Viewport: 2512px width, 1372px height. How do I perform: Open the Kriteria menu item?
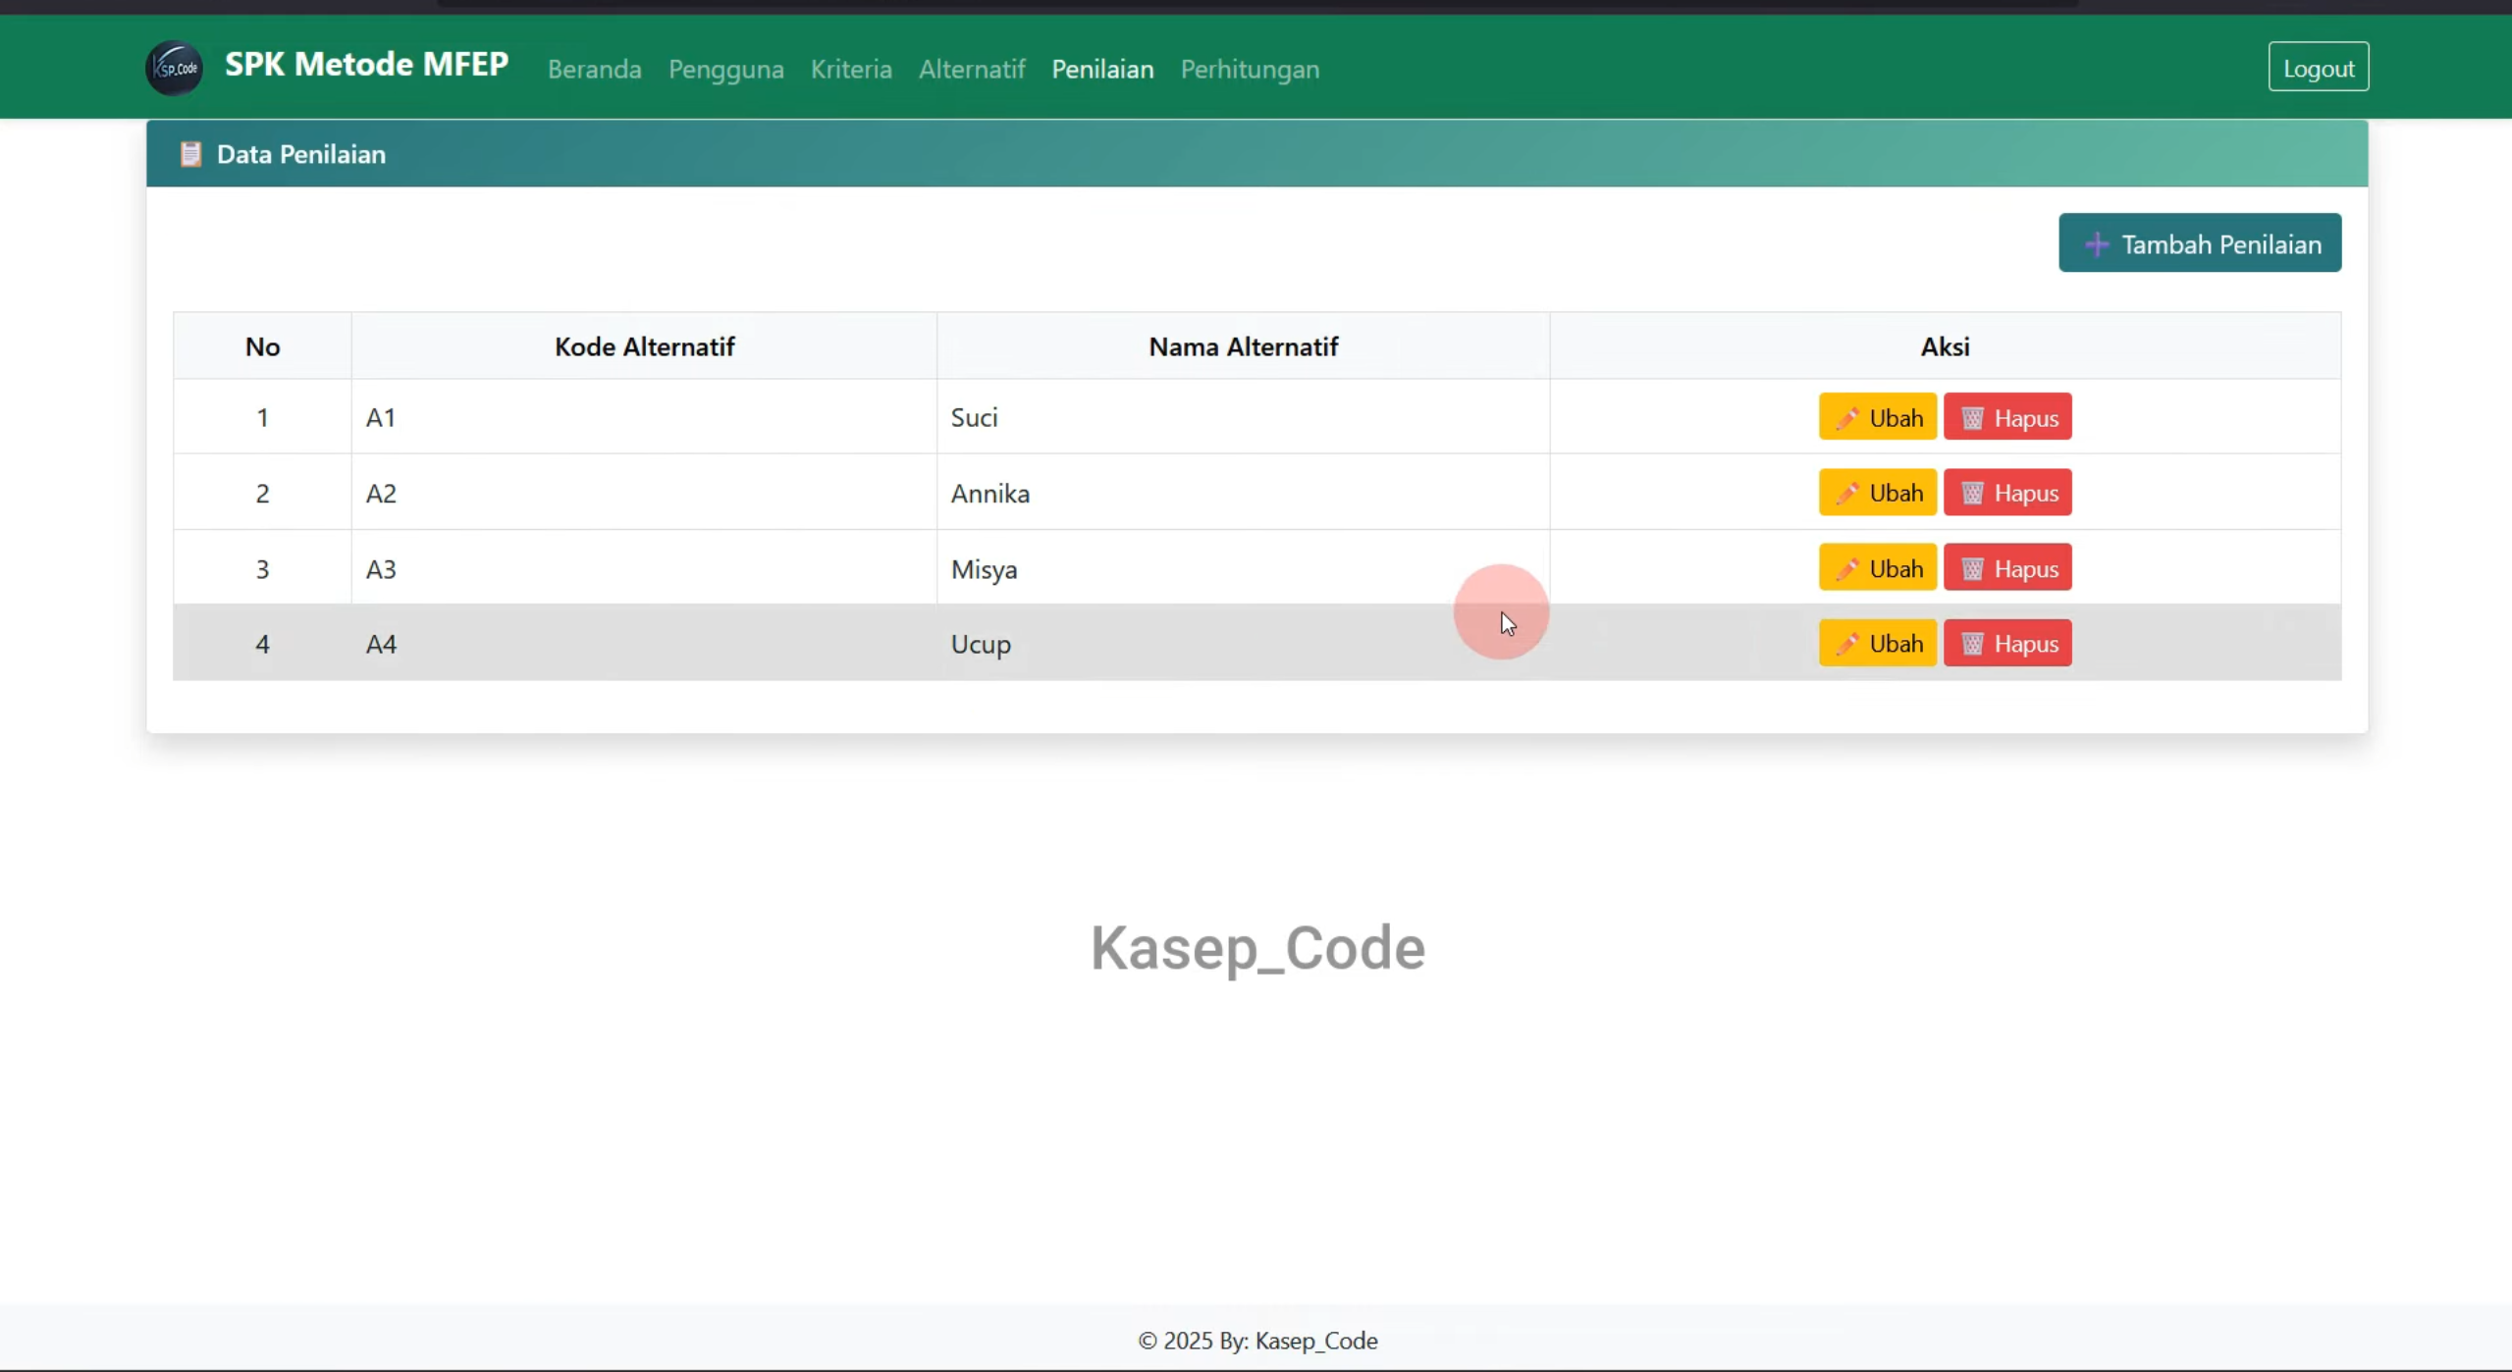click(851, 69)
